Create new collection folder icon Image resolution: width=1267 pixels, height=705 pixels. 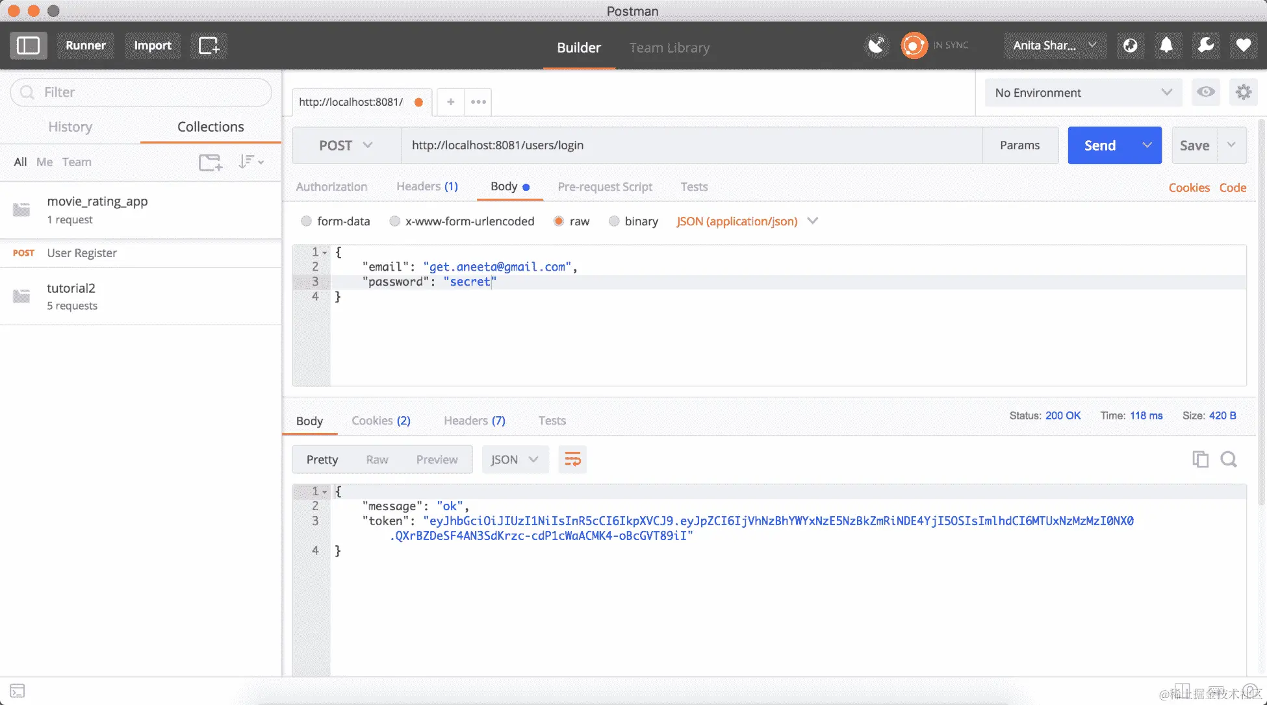click(210, 162)
